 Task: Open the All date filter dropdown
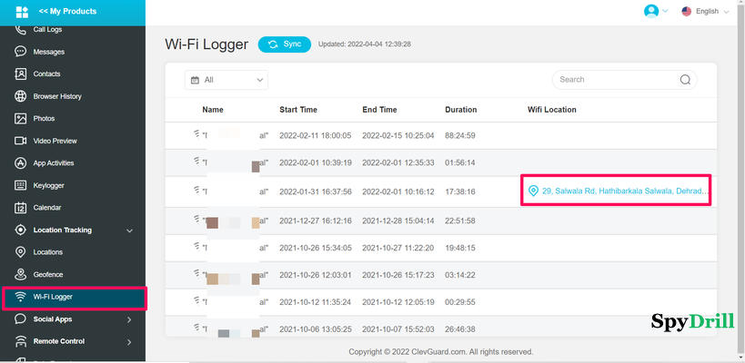tap(227, 80)
